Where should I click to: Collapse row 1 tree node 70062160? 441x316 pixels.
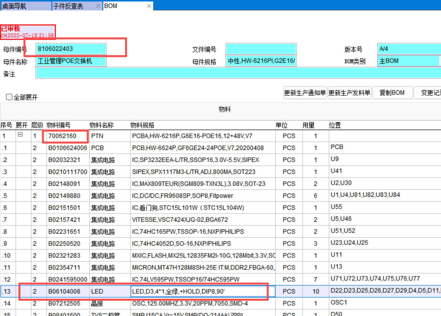[20, 135]
